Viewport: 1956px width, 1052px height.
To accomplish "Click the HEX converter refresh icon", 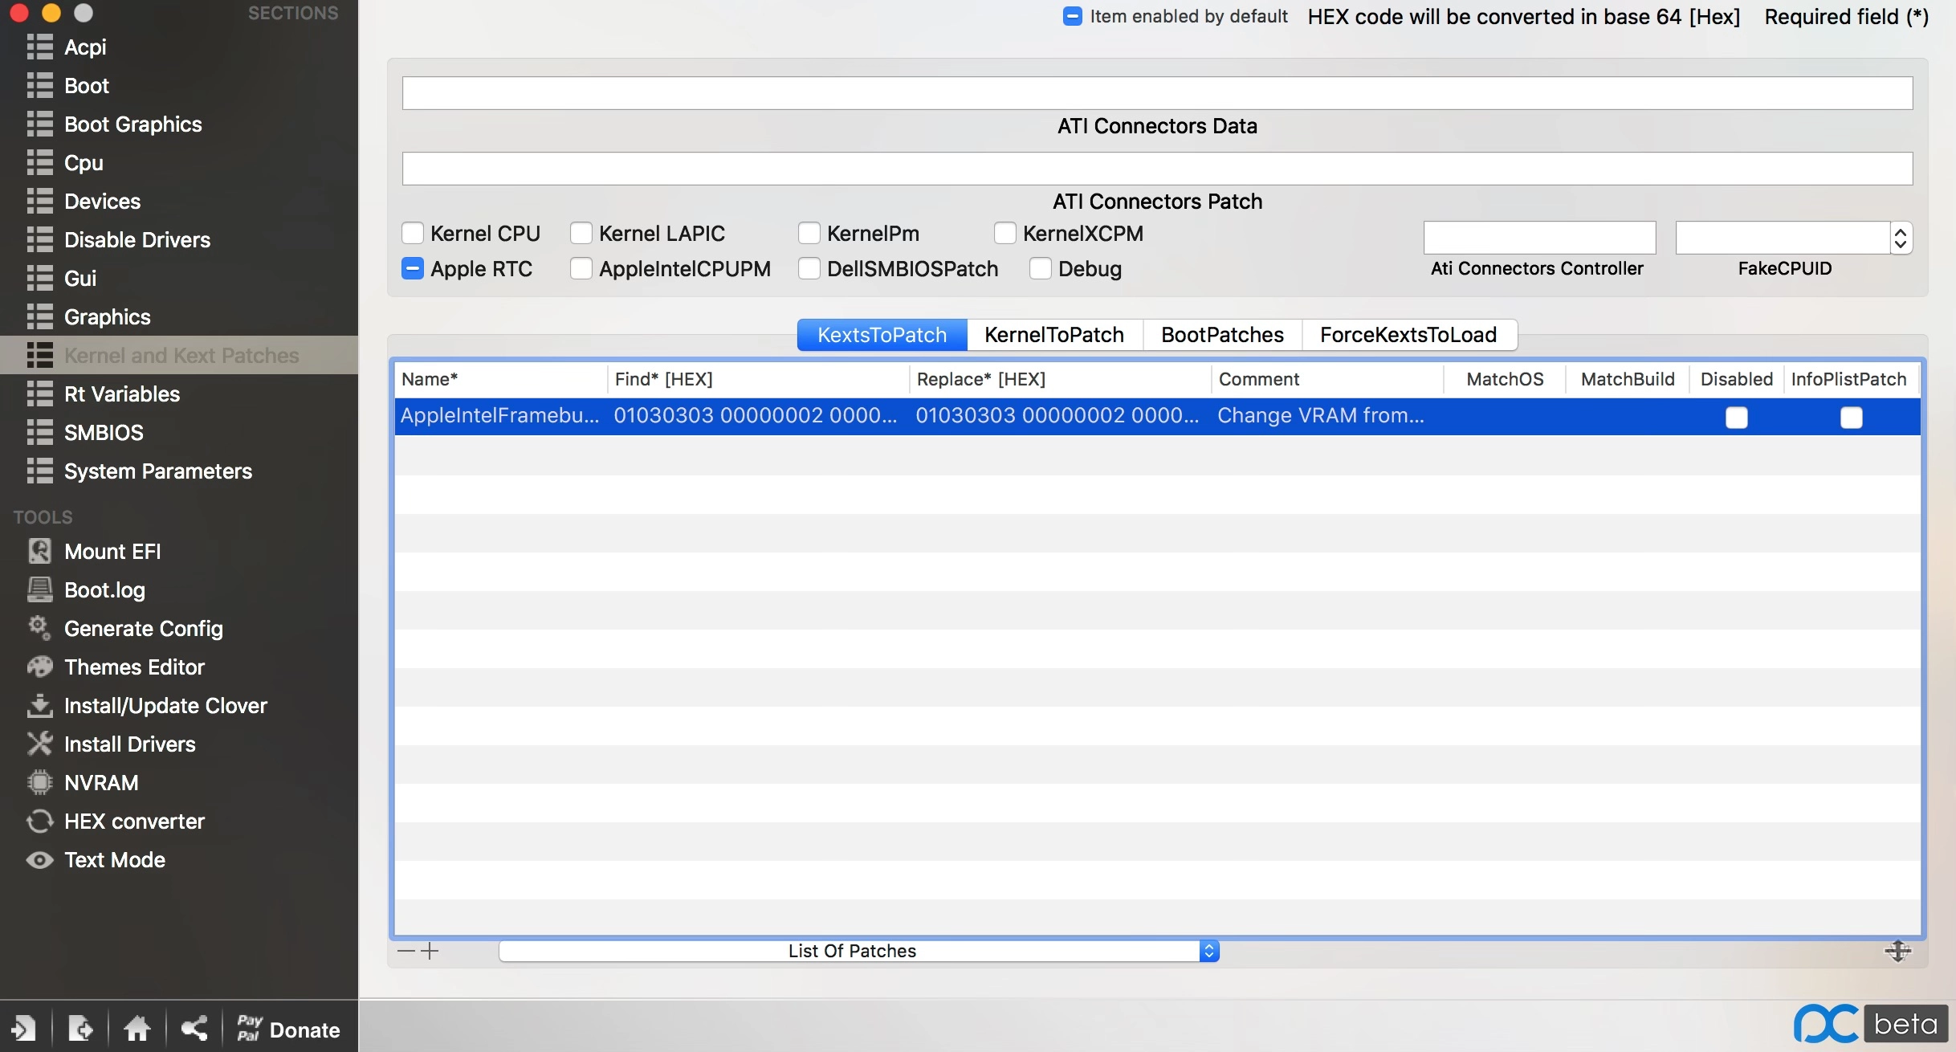I will click(x=39, y=821).
